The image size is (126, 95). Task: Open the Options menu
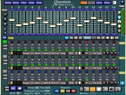pyautogui.click(x=16, y=3)
